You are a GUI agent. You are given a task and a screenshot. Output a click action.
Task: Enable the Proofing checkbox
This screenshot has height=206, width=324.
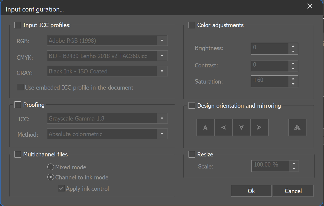tap(18, 105)
